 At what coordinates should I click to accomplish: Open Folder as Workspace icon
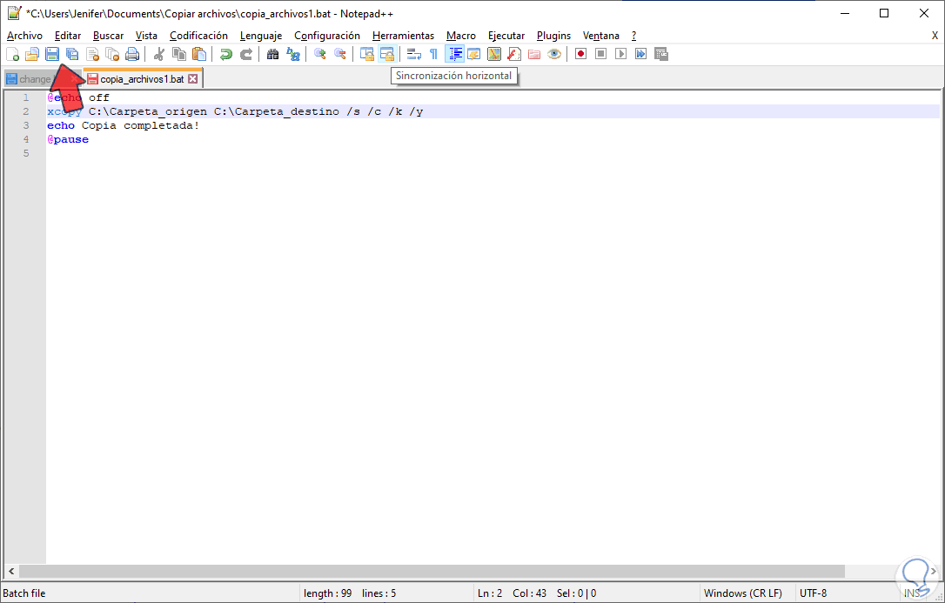(x=534, y=54)
